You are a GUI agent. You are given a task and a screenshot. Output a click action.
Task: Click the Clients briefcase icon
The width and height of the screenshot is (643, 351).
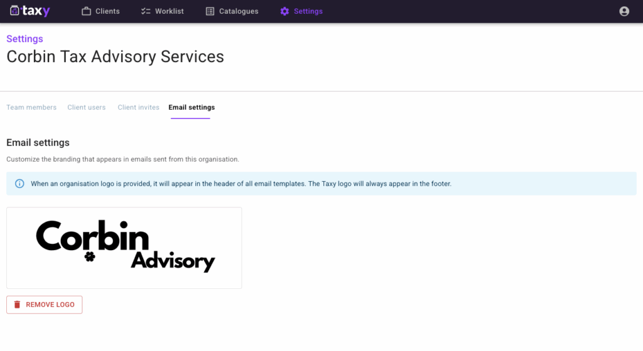[87, 11]
